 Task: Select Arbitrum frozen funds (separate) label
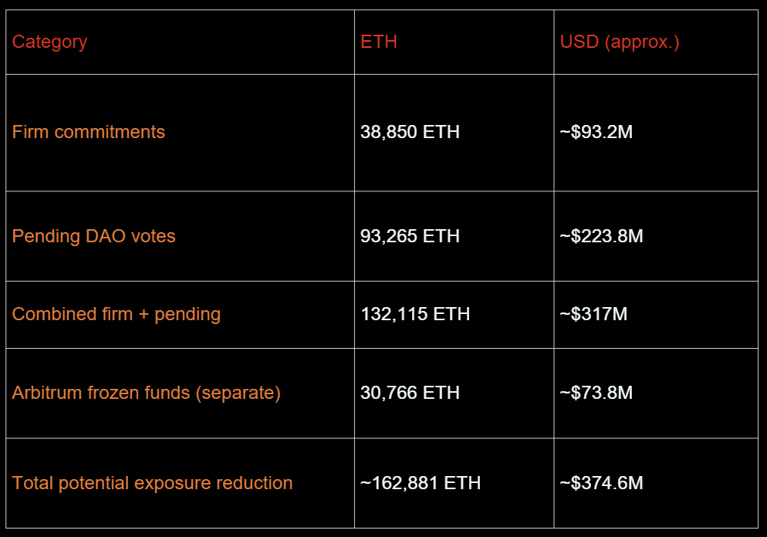147,393
